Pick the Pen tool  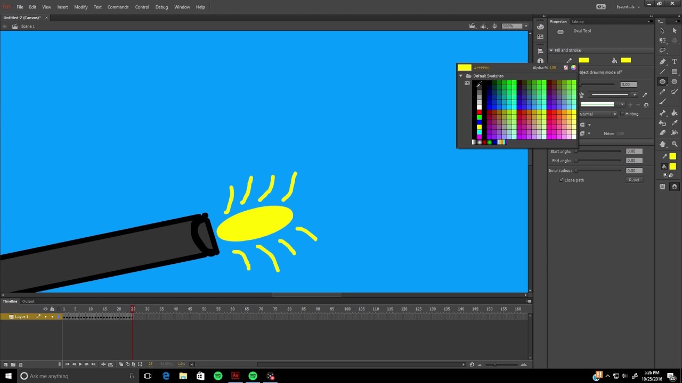[x=662, y=62]
